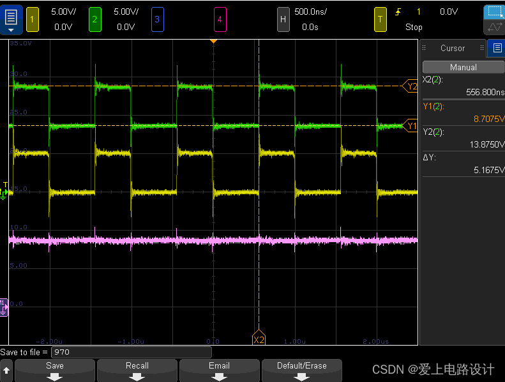Click the horizontal delay 0.0s value
The height and width of the screenshot is (382, 505).
[310, 27]
